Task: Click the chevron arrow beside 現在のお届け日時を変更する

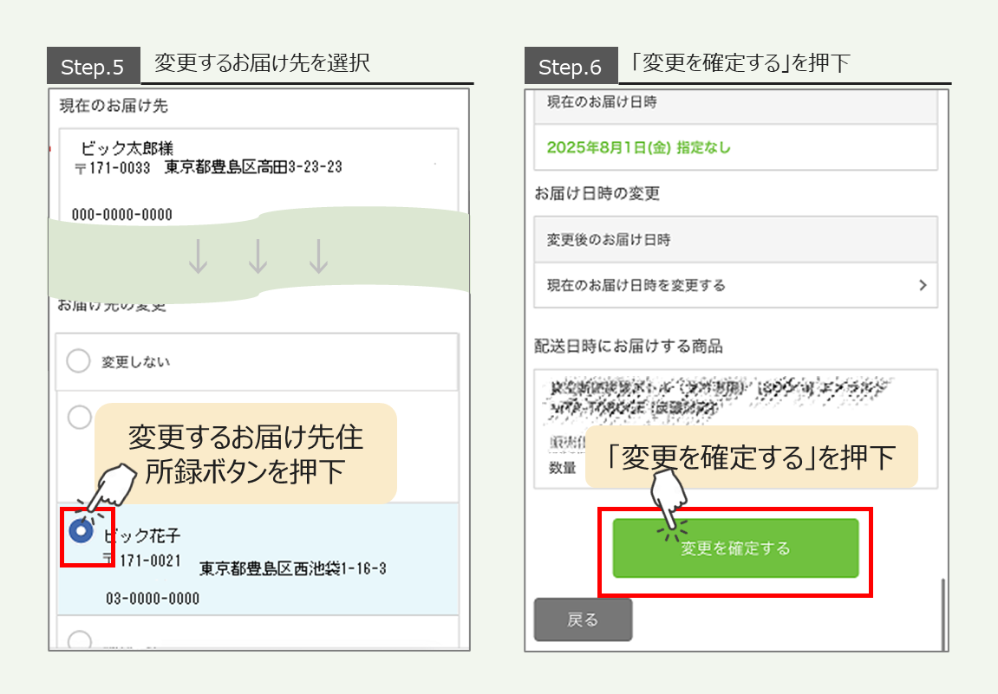Action: click(923, 285)
